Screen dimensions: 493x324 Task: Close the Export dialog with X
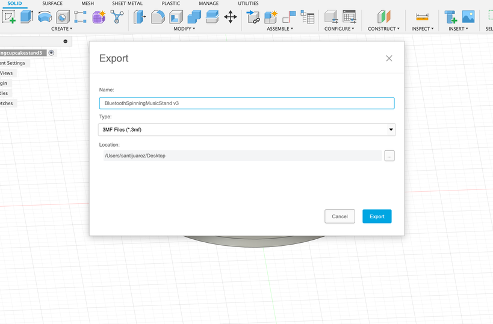click(389, 58)
